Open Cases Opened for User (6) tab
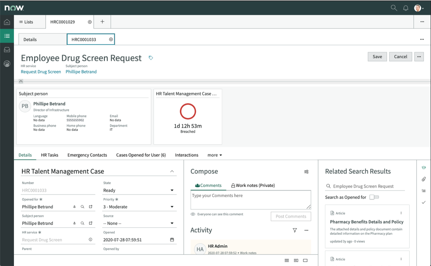The width and height of the screenshot is (431, 266). pos(141,155)
